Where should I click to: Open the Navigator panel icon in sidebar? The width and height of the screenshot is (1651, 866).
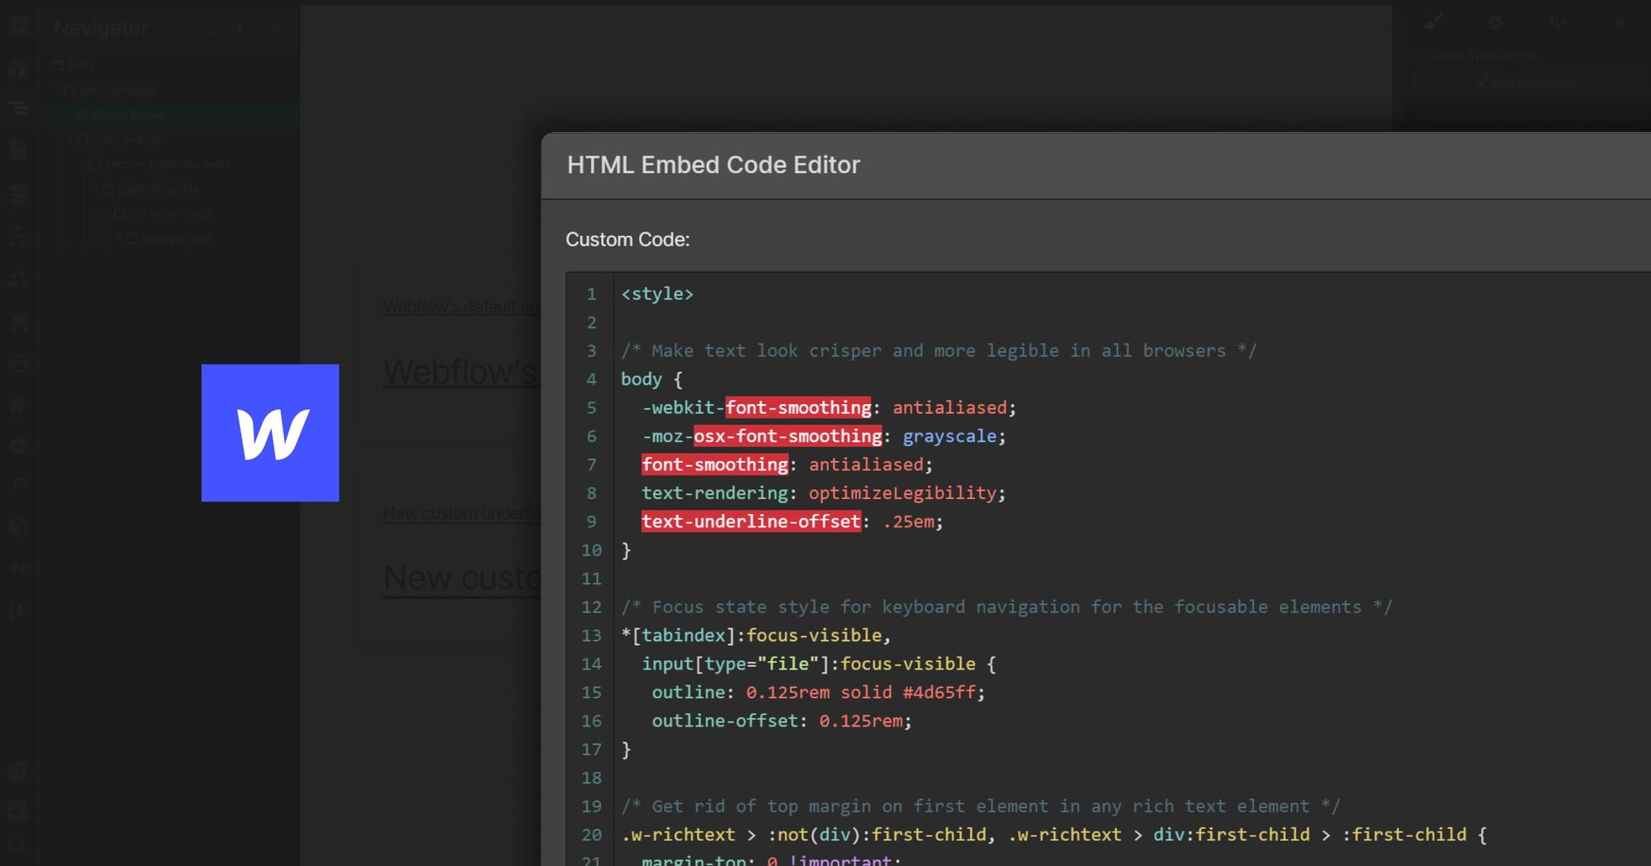tap(18, 108)
